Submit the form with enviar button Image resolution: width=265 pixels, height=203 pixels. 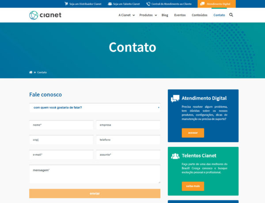[x=95, y=193]
